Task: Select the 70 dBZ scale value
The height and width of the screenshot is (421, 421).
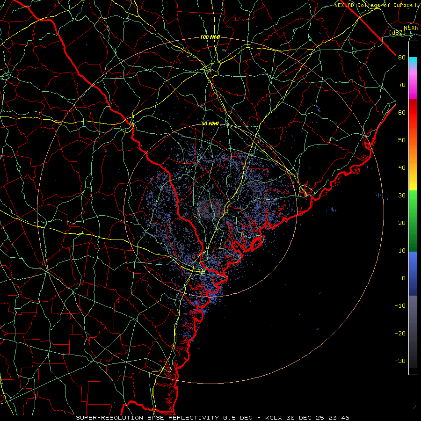Action: [402, 85]
